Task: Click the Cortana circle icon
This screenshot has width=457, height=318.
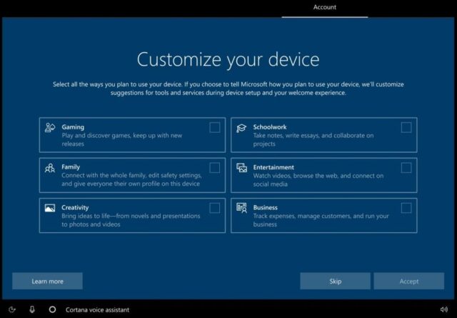Action: click(52, 309)
